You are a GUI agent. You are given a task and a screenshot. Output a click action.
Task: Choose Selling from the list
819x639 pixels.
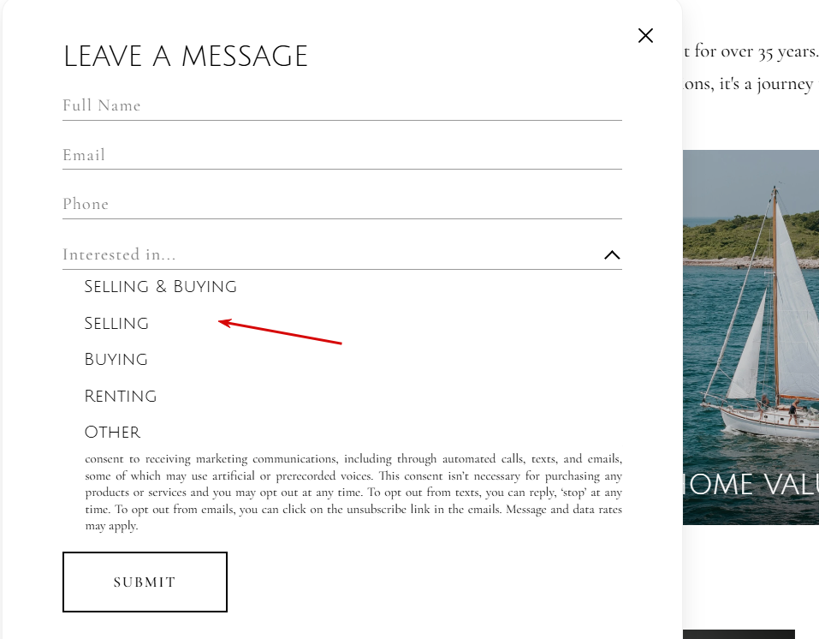click(116, 323)
